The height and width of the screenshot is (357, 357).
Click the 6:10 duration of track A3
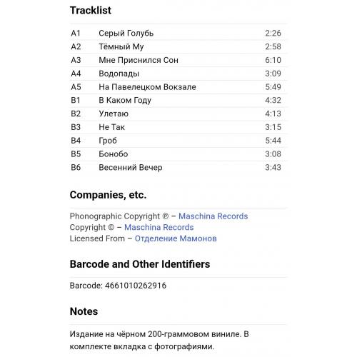[273, 60]
